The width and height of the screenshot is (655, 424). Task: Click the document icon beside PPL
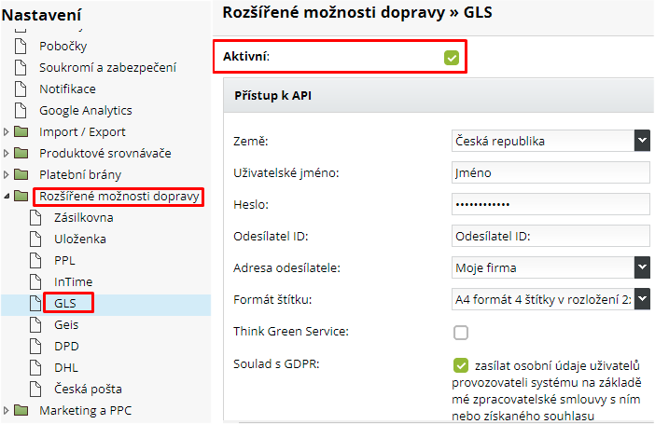36,260
